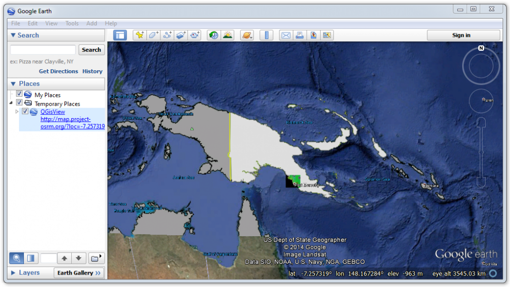
Task: Click the streaming status circle indicator
Action: coord(493,274)
